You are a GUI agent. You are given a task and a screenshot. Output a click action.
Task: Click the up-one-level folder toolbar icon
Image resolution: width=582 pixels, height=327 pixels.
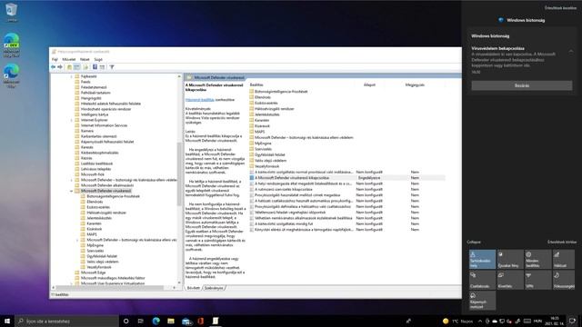[69, 67]
